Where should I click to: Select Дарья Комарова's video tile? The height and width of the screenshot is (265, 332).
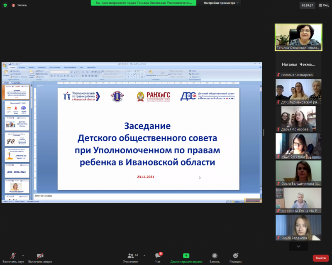(298, 118)
